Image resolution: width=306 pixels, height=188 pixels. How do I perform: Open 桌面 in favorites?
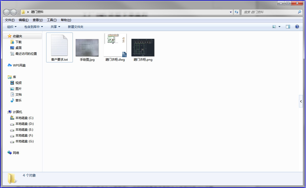pyautogui.click(x=19, y=48)
